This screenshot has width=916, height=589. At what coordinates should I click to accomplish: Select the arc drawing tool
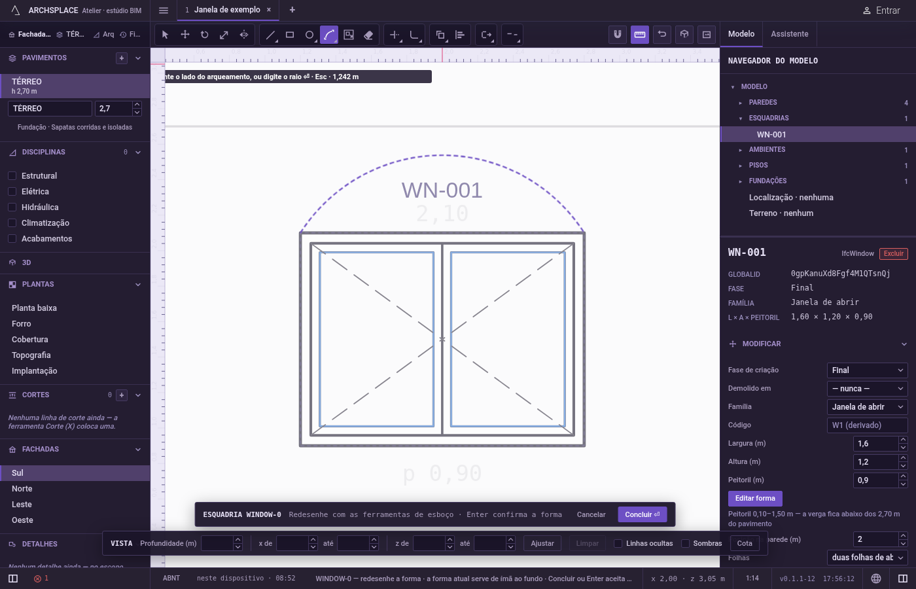329,35
